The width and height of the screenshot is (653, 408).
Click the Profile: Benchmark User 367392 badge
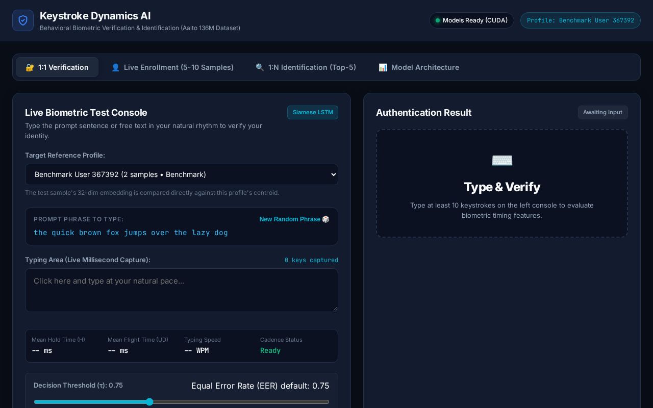(x=581, y=20)
